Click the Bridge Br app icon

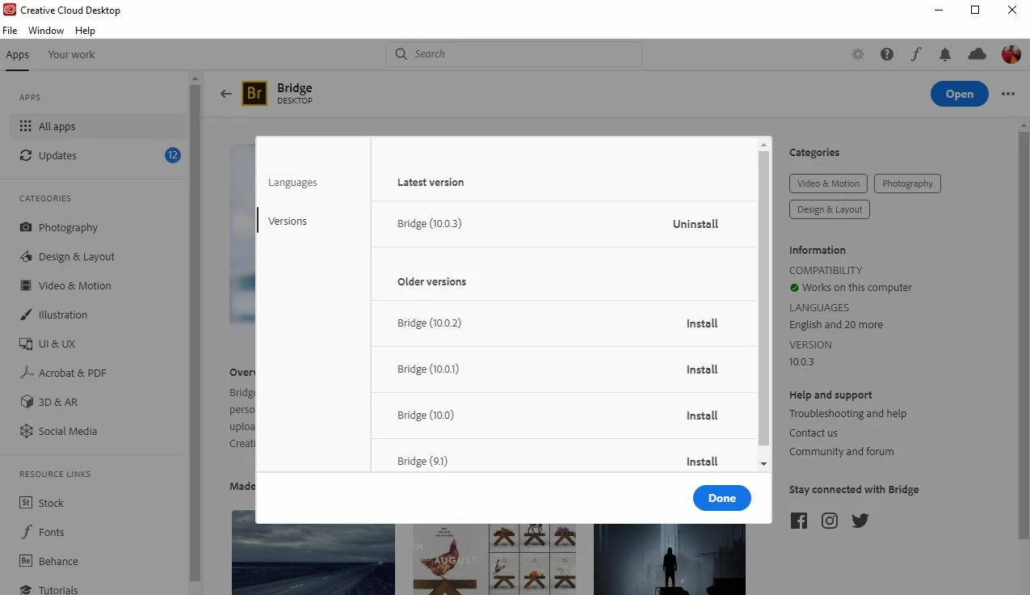coord(254,94)
